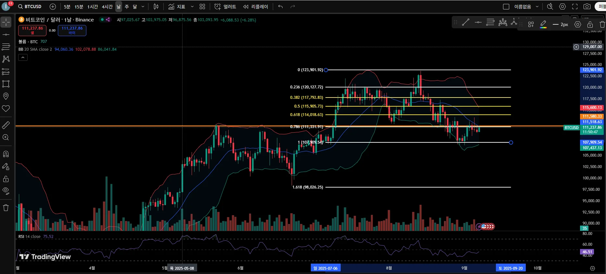Image resolution: width=606 pixels, height=274 pixels.
Task: Switch to 1시간 timeframe
Action: coord(93,7)
